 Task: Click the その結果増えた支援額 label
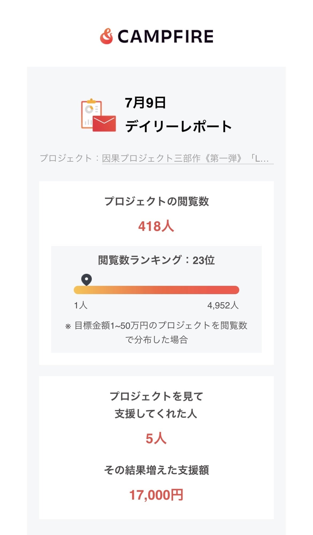156,470
